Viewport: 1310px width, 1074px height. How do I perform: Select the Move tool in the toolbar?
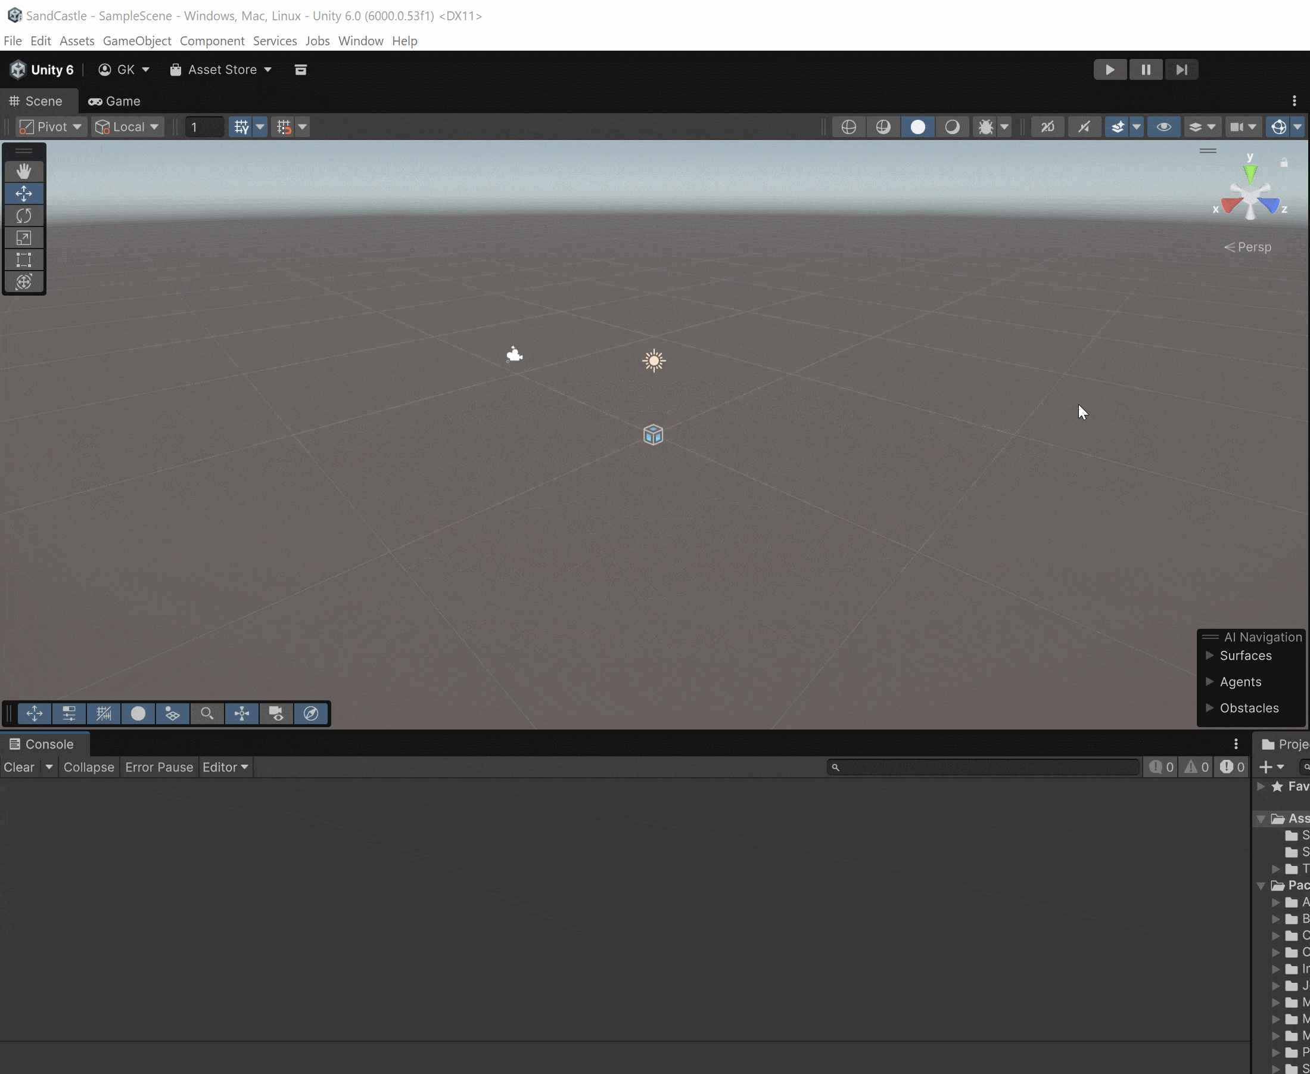24,194
